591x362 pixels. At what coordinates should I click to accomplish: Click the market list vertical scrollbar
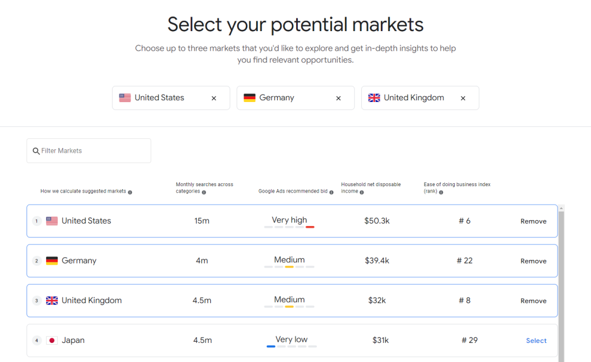(561, 286)
